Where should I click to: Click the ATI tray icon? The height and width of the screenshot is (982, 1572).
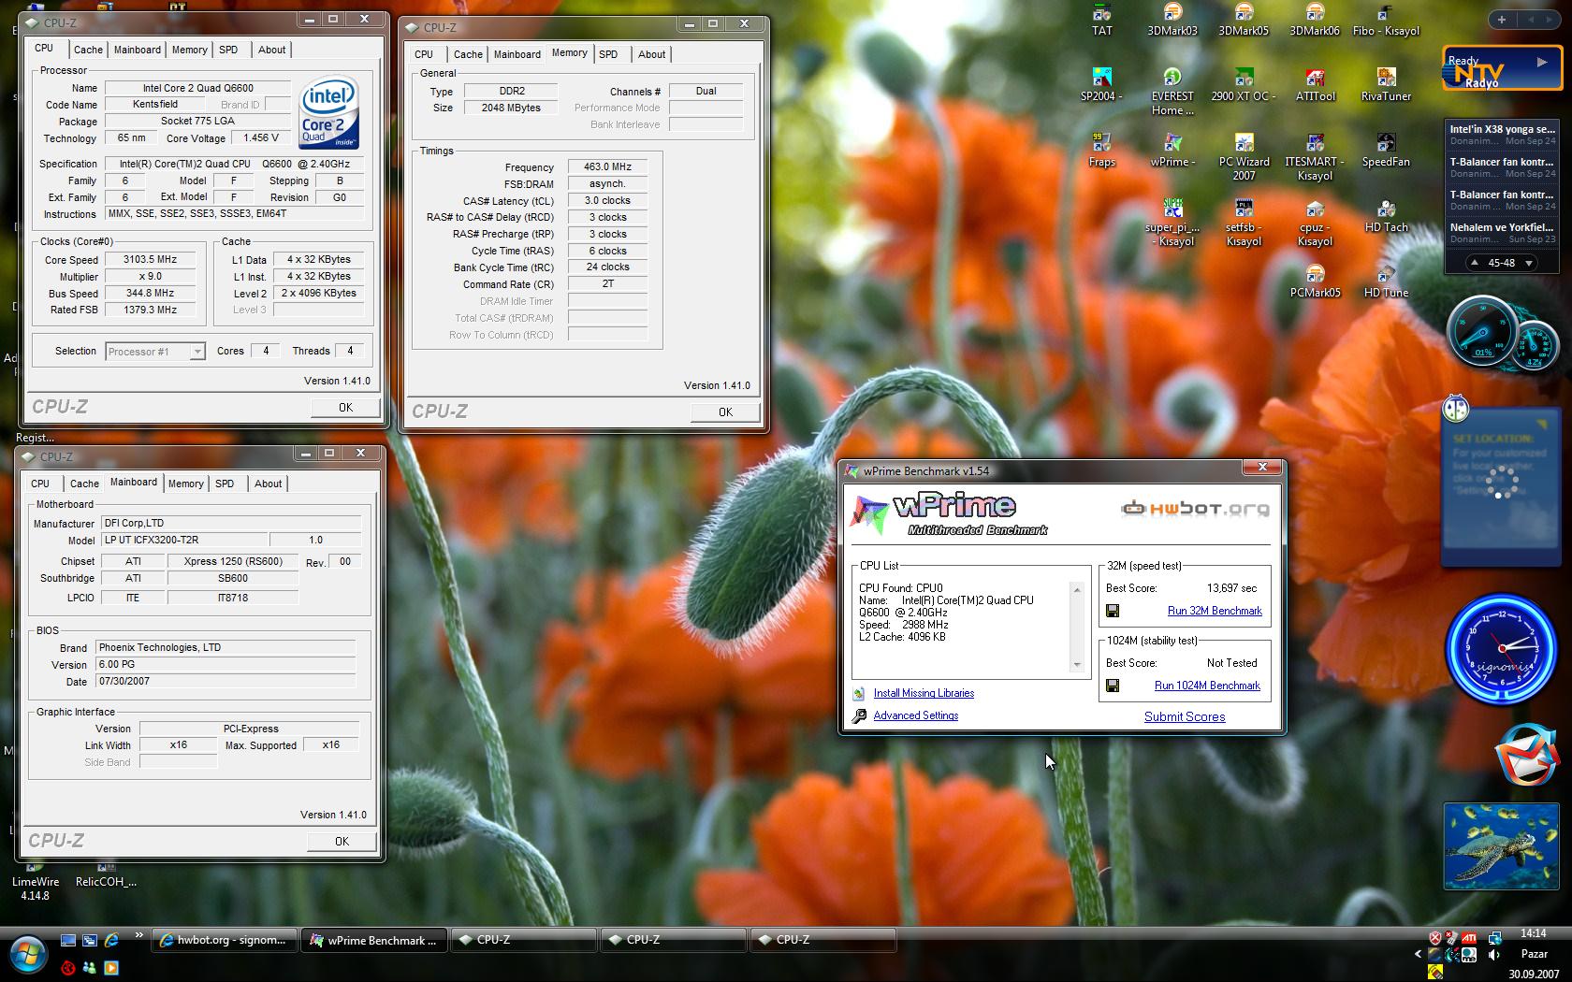pyautogui.click(x=1469, y=938)
